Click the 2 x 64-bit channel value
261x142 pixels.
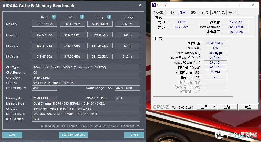[236, 22]
